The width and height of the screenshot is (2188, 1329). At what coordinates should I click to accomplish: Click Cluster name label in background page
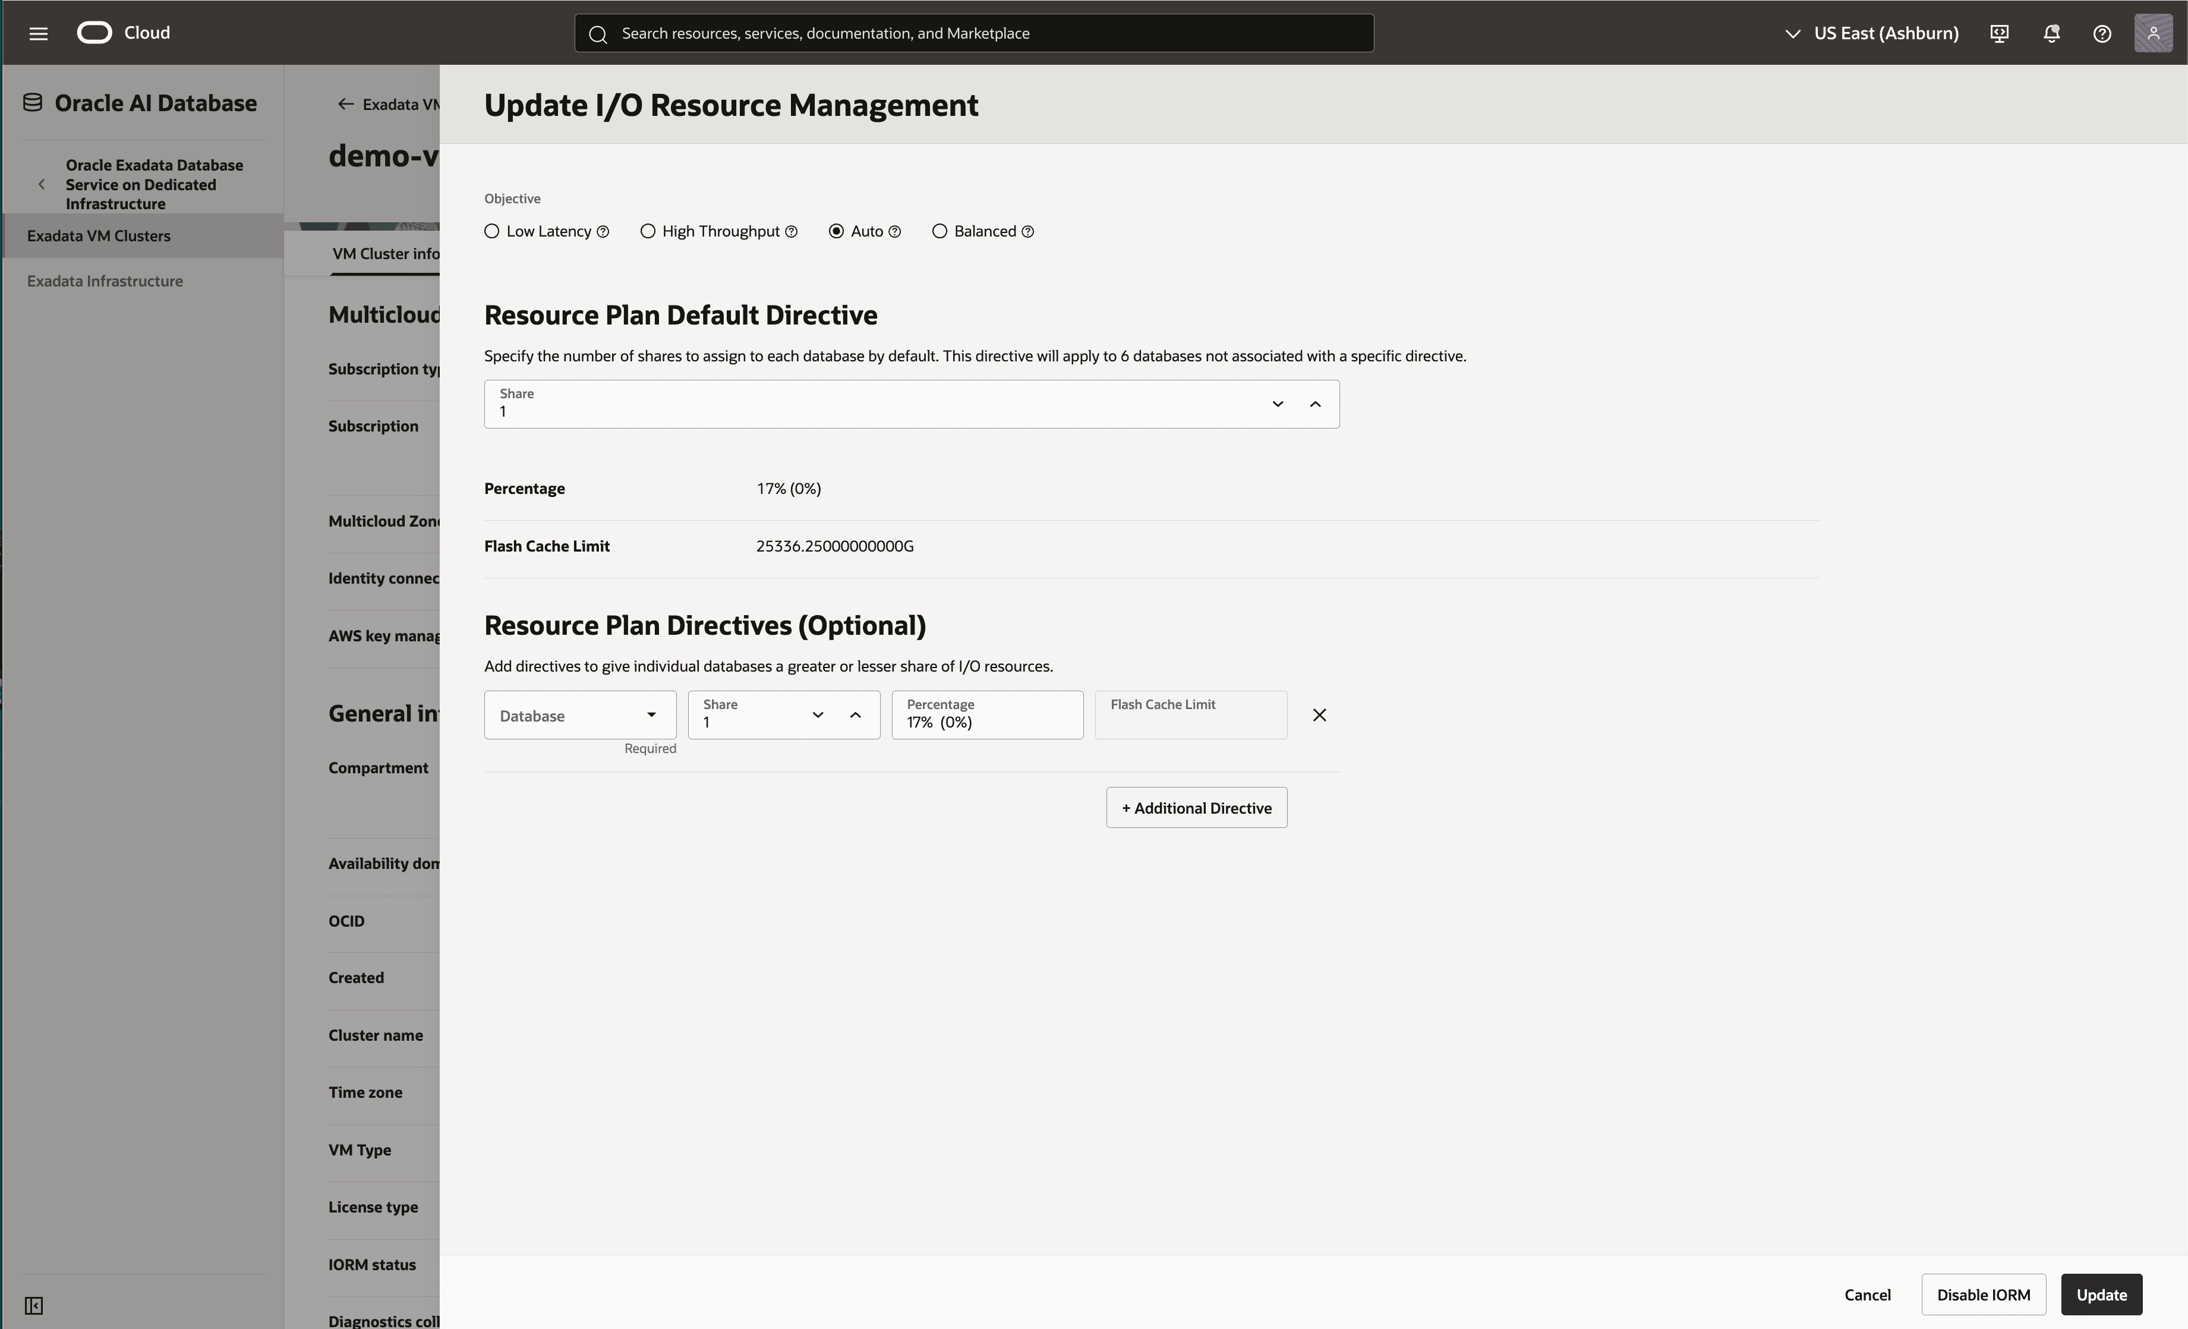[x=376, y=1035]
